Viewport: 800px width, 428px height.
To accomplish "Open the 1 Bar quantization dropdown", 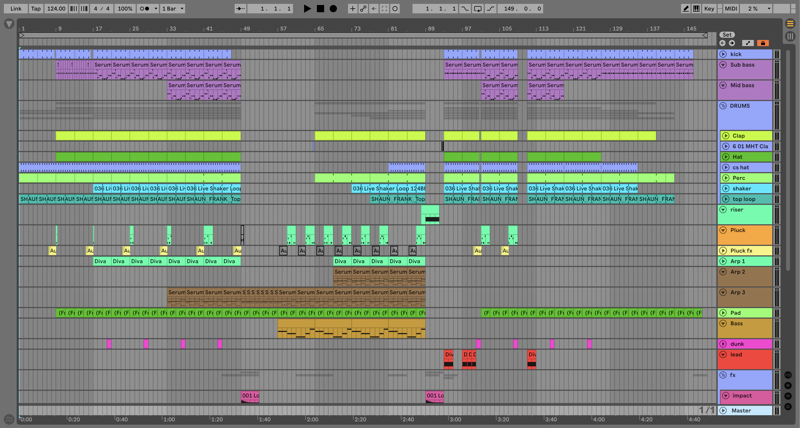I will click(x=173, y=9).
